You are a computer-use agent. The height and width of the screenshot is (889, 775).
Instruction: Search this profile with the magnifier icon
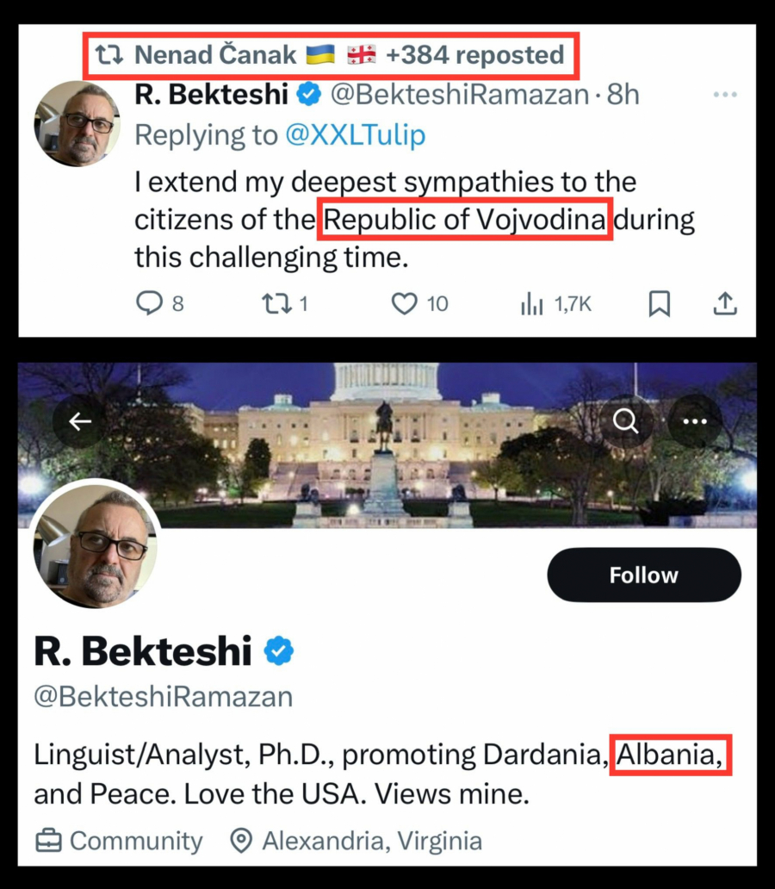point(626,421)
